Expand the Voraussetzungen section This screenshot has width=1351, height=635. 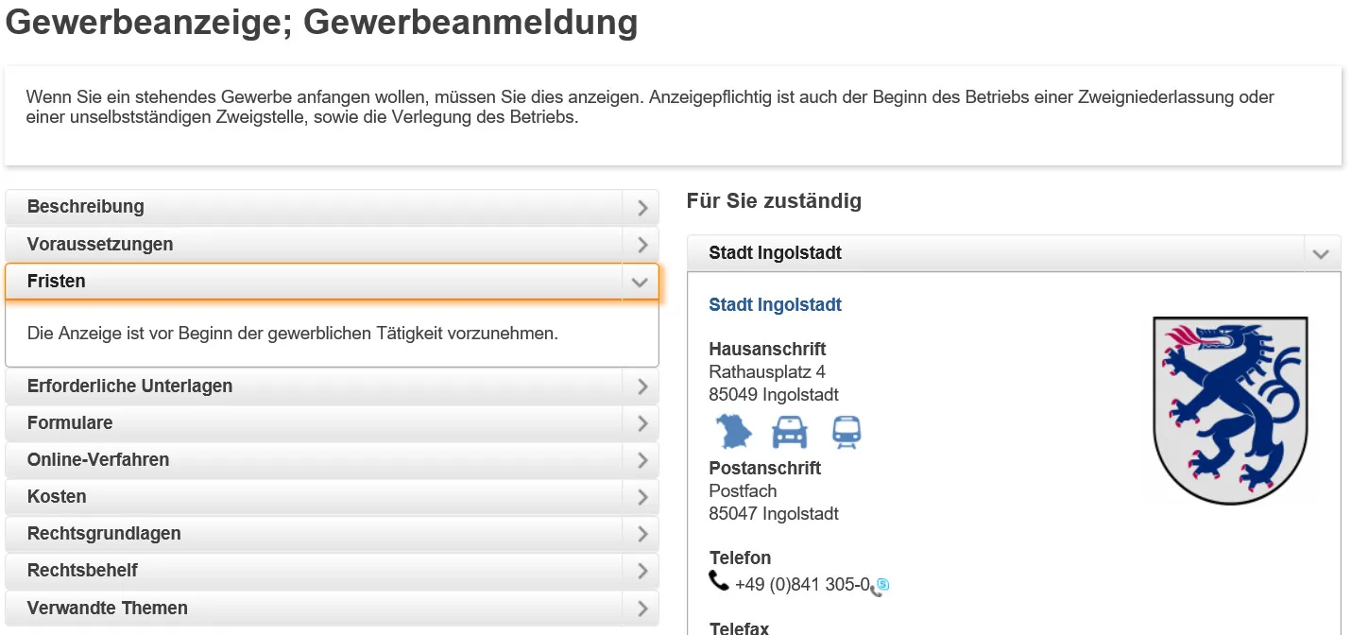click(x=332, y=244)
